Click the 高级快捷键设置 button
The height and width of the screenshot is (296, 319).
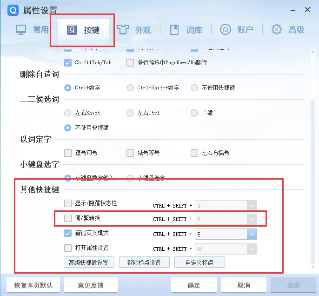(x=89, y=262)
